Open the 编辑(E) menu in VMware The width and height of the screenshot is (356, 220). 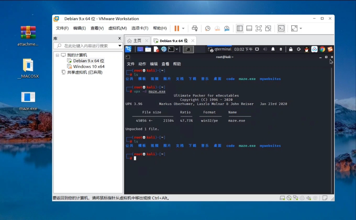coord(80,28)
